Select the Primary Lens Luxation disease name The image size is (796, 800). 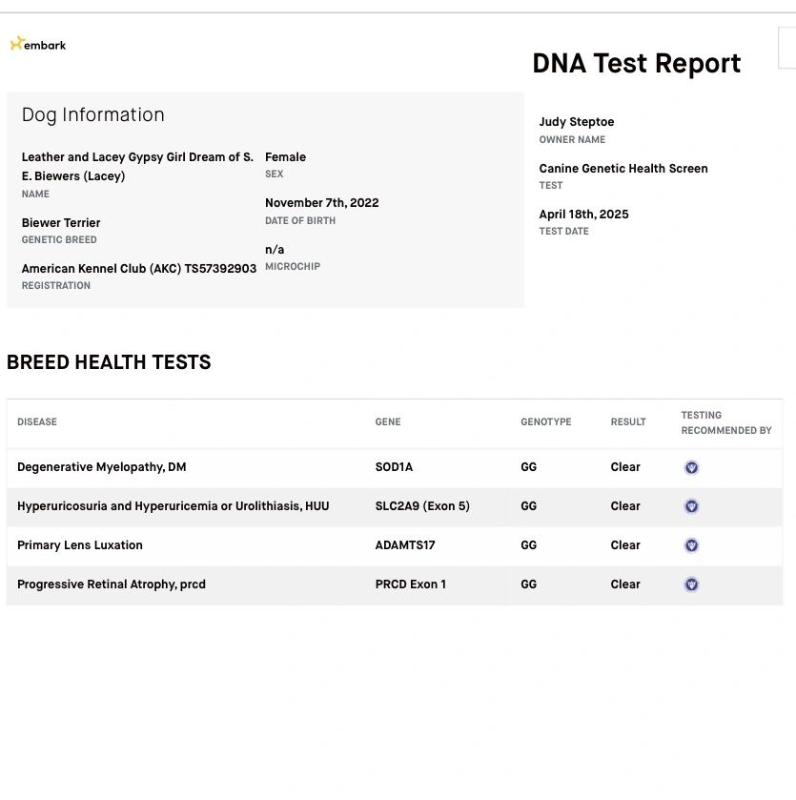(80, 545)
